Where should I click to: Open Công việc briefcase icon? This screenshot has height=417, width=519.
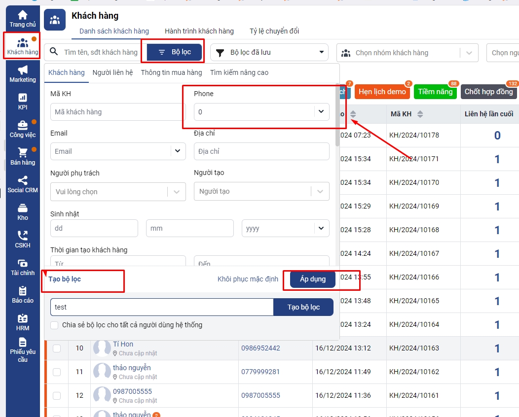coord(23,126)
